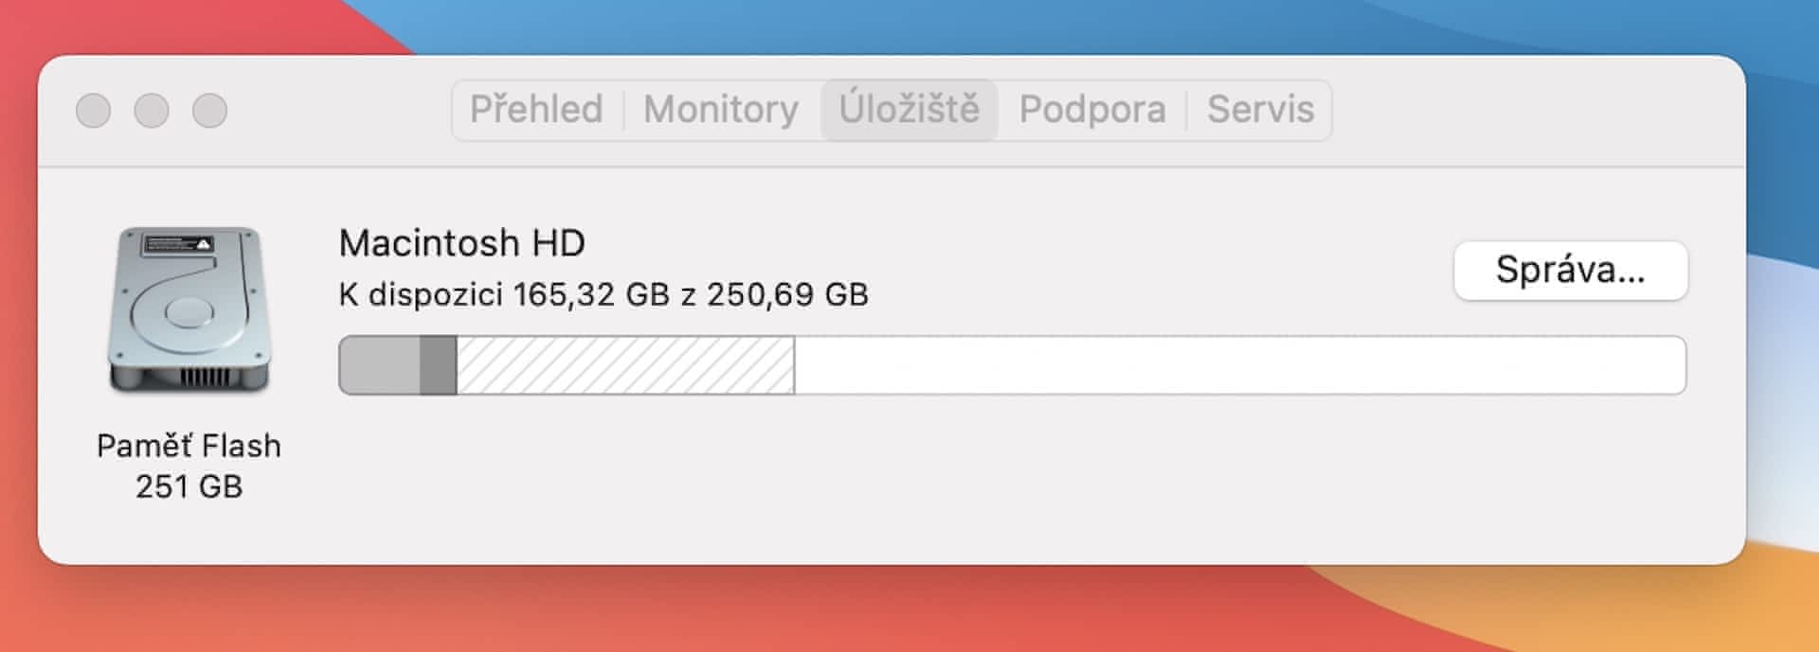This screenshot has height=652, width=1819.
Task: Click the white free-space part of the storage bar
Action: click(1232, 365)
